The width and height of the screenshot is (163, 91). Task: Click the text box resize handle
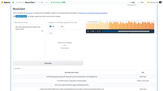42,31
